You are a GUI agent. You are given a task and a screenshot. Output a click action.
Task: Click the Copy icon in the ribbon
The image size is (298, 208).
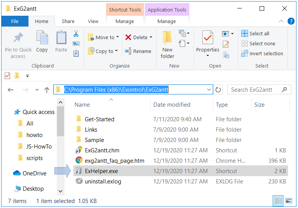pyautogui.click(x=42, y=38)
